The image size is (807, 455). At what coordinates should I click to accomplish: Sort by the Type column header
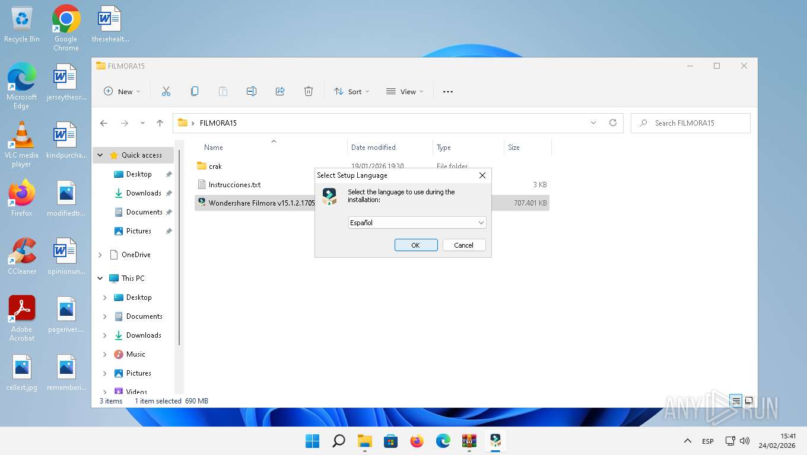[444, 148]
